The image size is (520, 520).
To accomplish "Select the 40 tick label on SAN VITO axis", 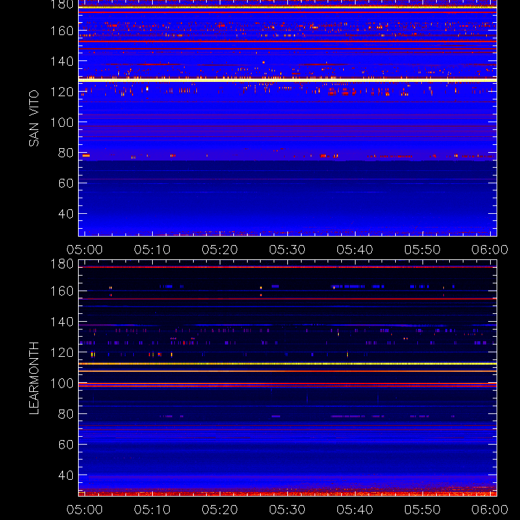I will [66, 214].
